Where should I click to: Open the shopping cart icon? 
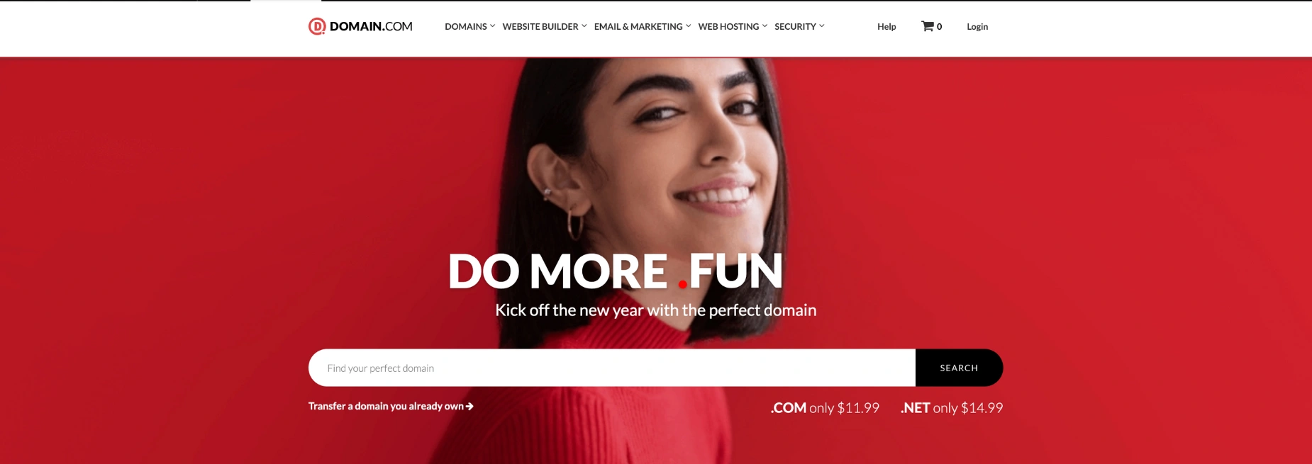click(927, 26)
